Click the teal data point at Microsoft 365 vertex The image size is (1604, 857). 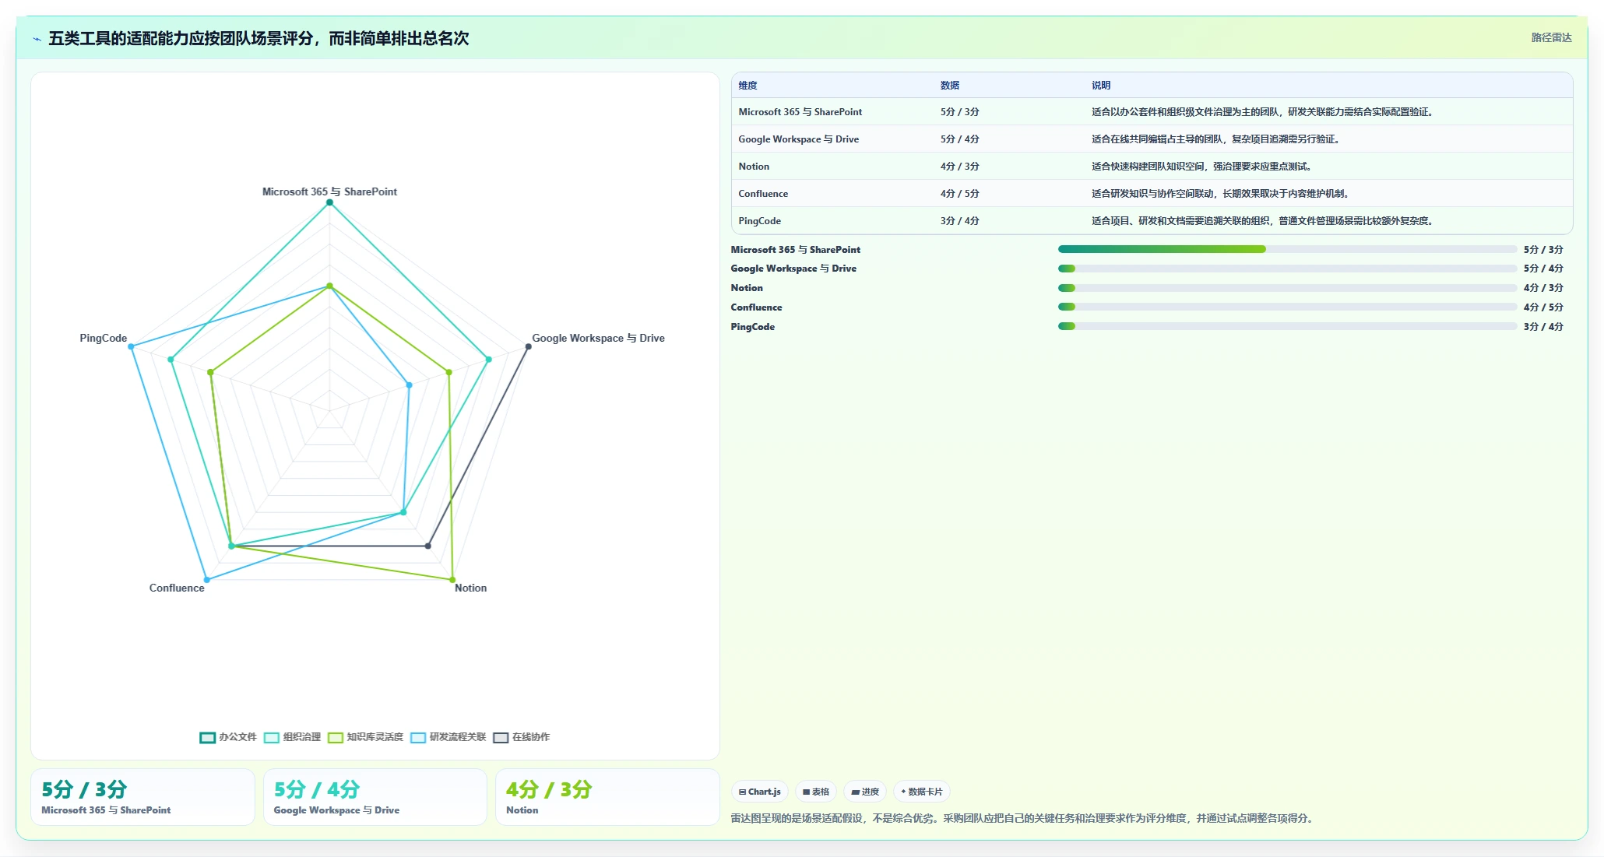tap(329, 202)
